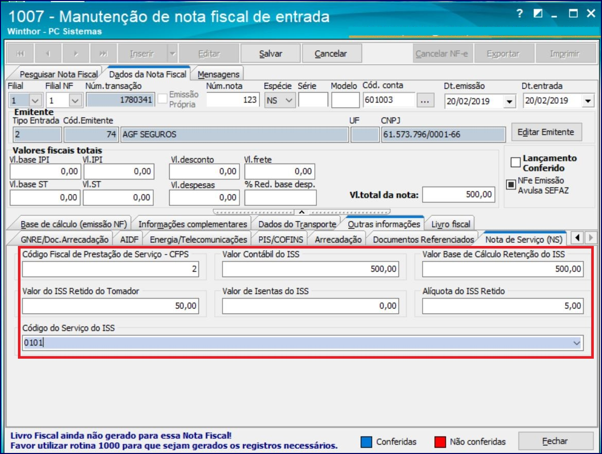Click the Cancelar button
602x454 pixels.
(331, 53)
